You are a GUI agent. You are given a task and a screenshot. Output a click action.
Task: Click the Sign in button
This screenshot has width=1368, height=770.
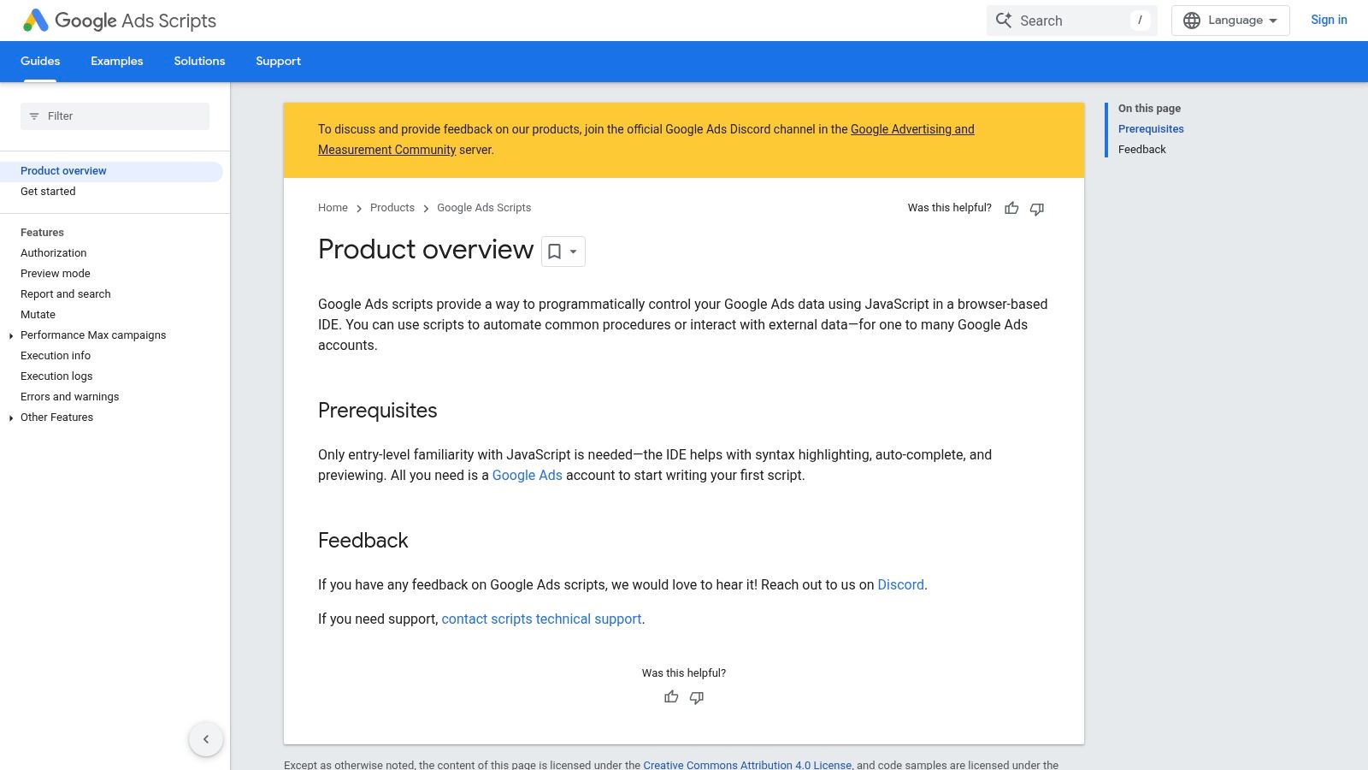coord(1329,21)
